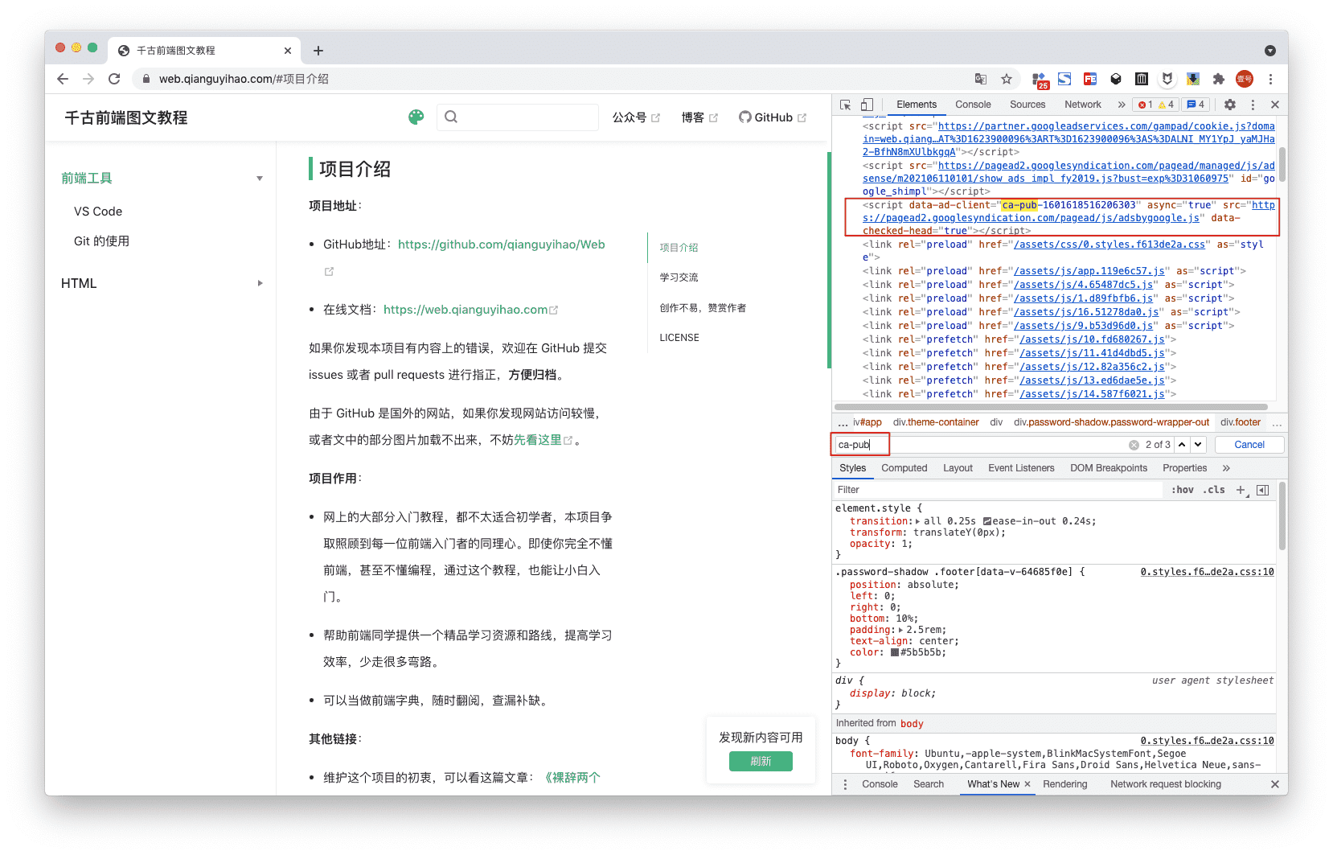Viewport: 1333px width, 855px height.
Task: Click the site search box
Action: pos(518,117)
